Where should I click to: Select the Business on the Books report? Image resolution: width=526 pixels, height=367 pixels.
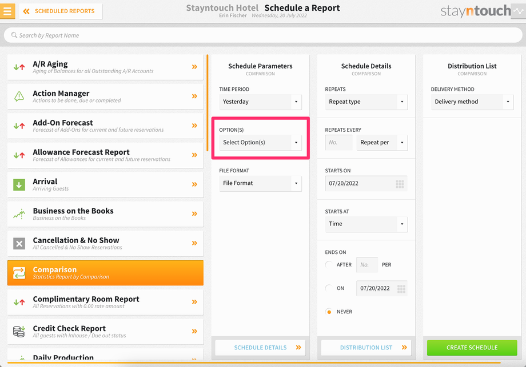coord(105,214)
